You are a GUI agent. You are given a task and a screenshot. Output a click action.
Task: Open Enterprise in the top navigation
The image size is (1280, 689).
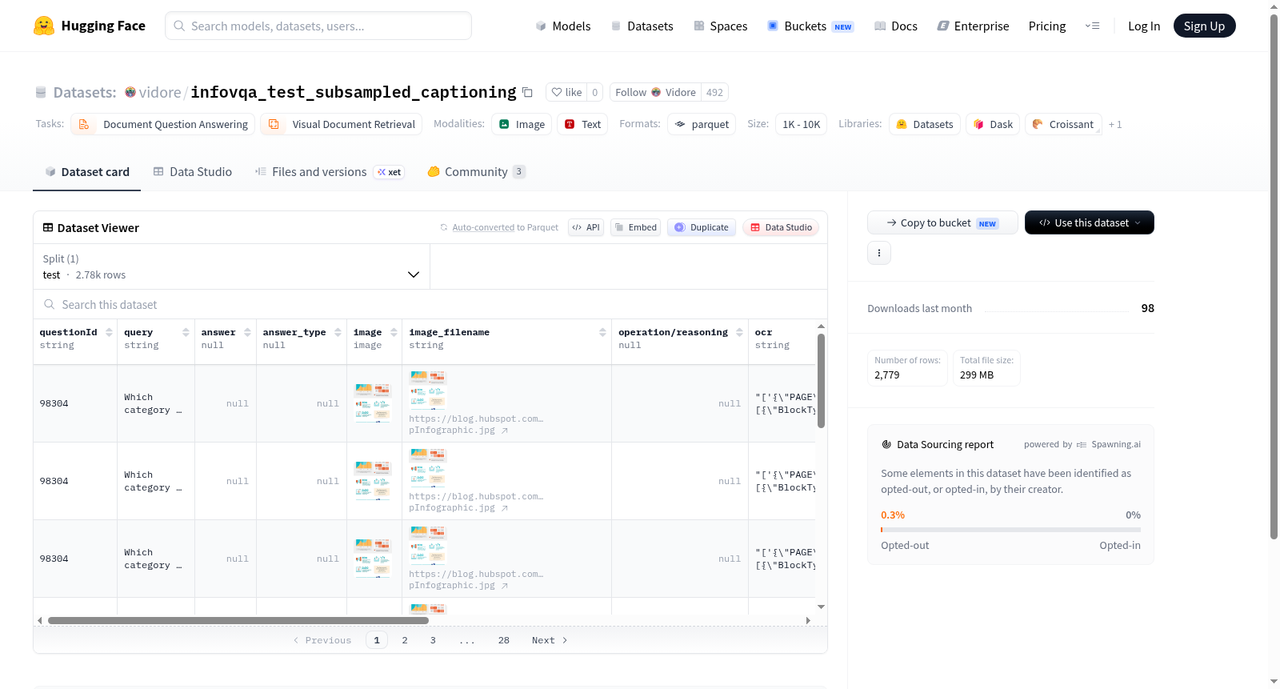(x=973, y=26)
